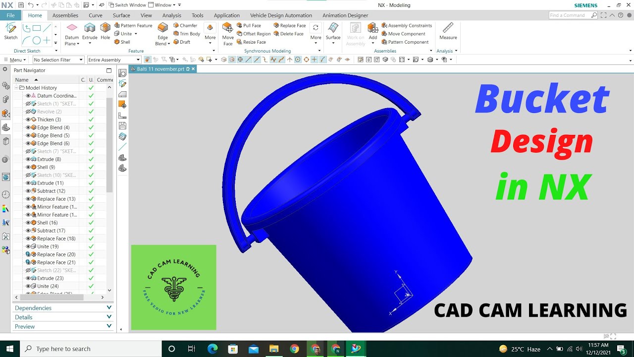Click the Delete Face command
This screenshot has width=634, height=357.
click(288, 34)
